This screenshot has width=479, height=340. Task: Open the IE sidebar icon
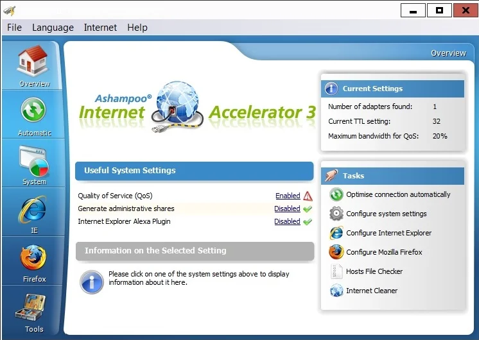32,209
